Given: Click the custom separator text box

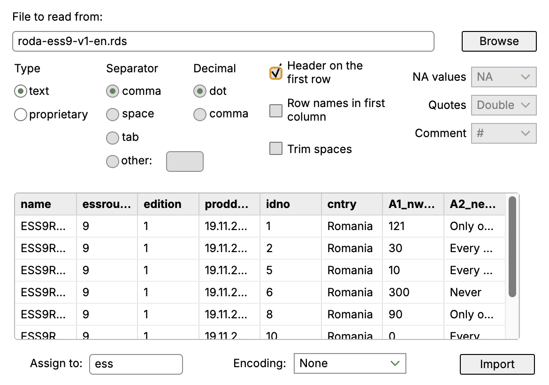Looking at the screenshot, I should 185,162.
